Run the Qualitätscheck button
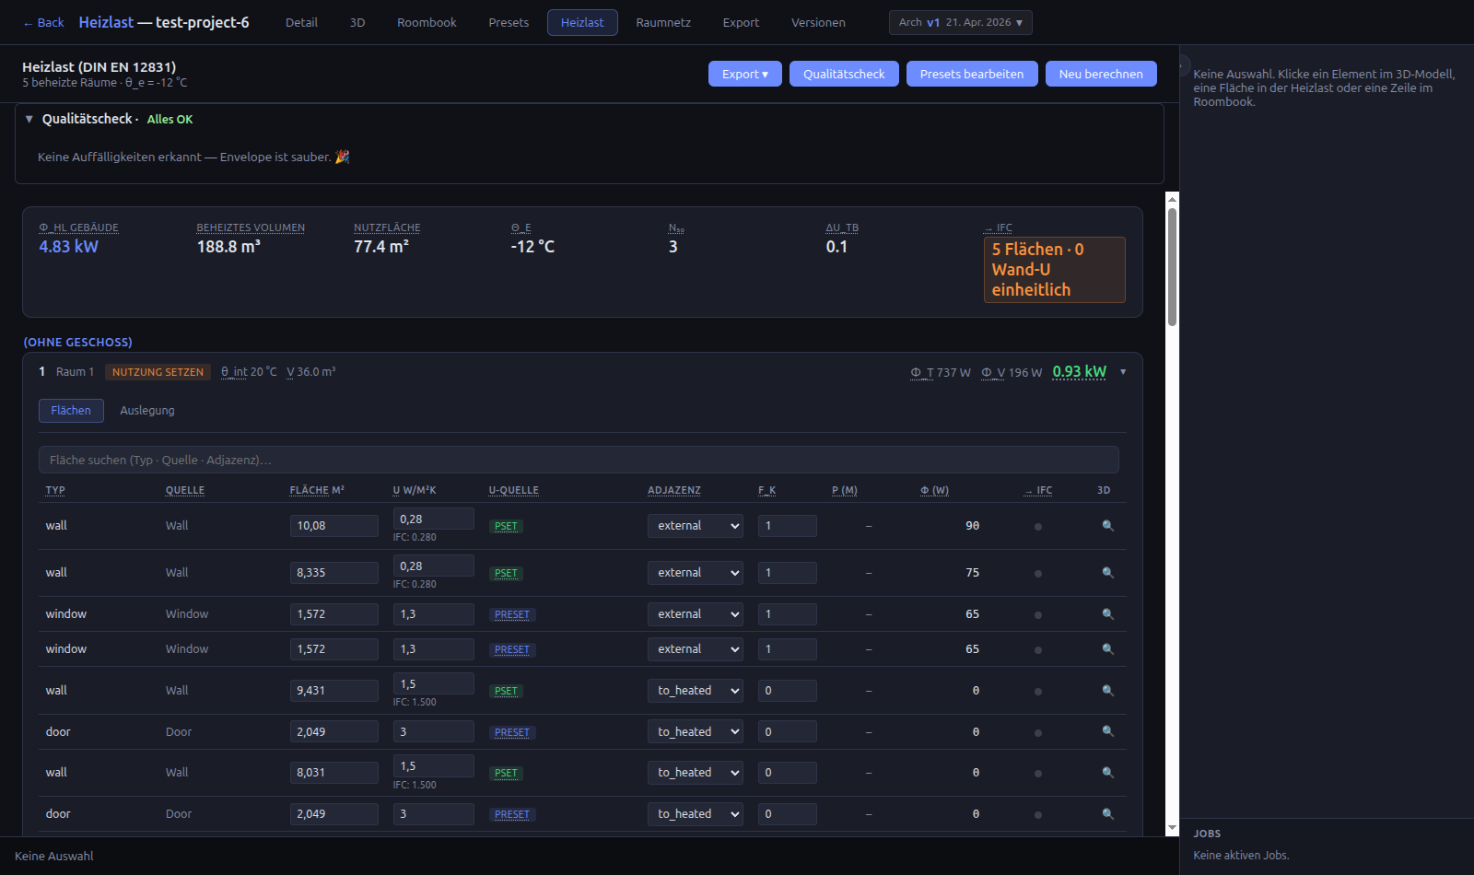Screen dimensions: 1474x875 (x=844, y=74)
